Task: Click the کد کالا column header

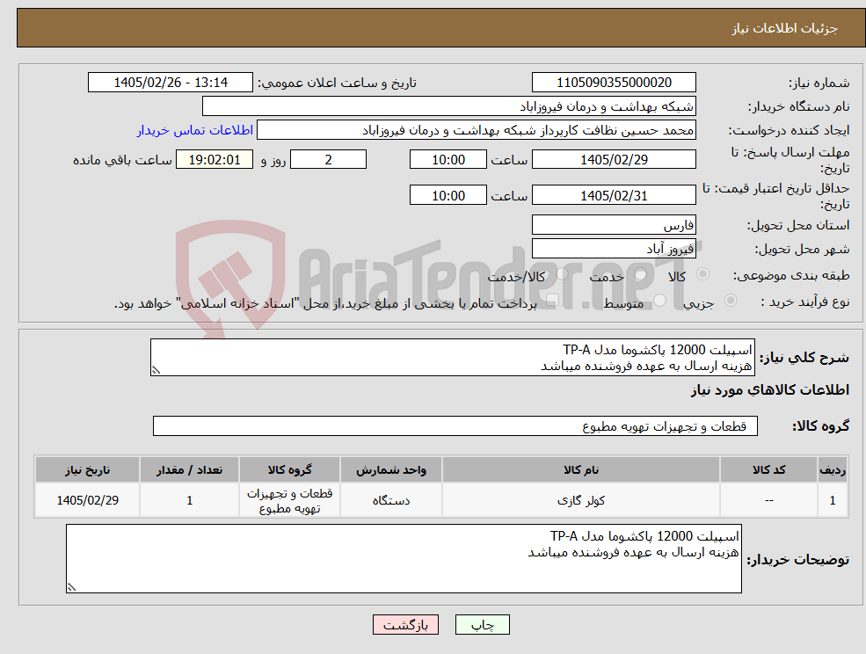Action: pyautogui.click(x=768, y=469)
